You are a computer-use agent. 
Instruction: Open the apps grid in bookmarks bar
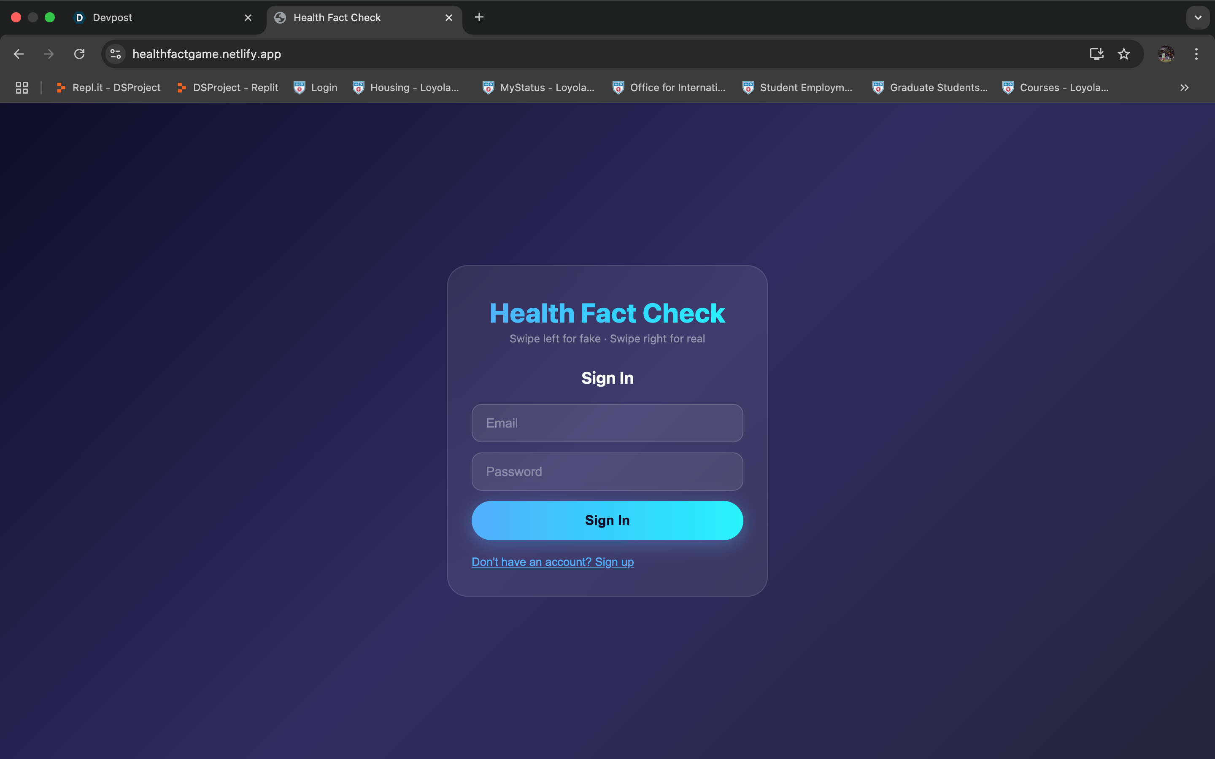click(22, 87)
